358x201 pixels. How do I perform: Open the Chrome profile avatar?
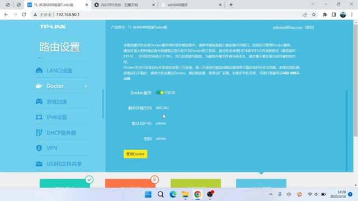tap(343, 15)
